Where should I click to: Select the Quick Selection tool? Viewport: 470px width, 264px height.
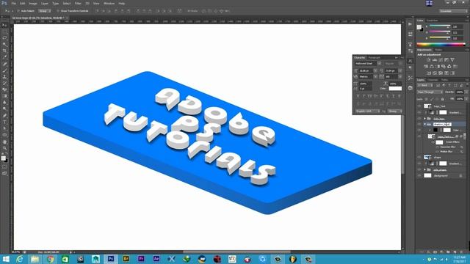tap(4, 45)
